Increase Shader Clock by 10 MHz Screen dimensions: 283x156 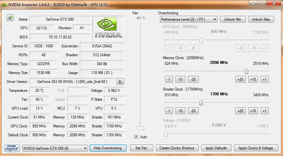click(x=253, y=111)
